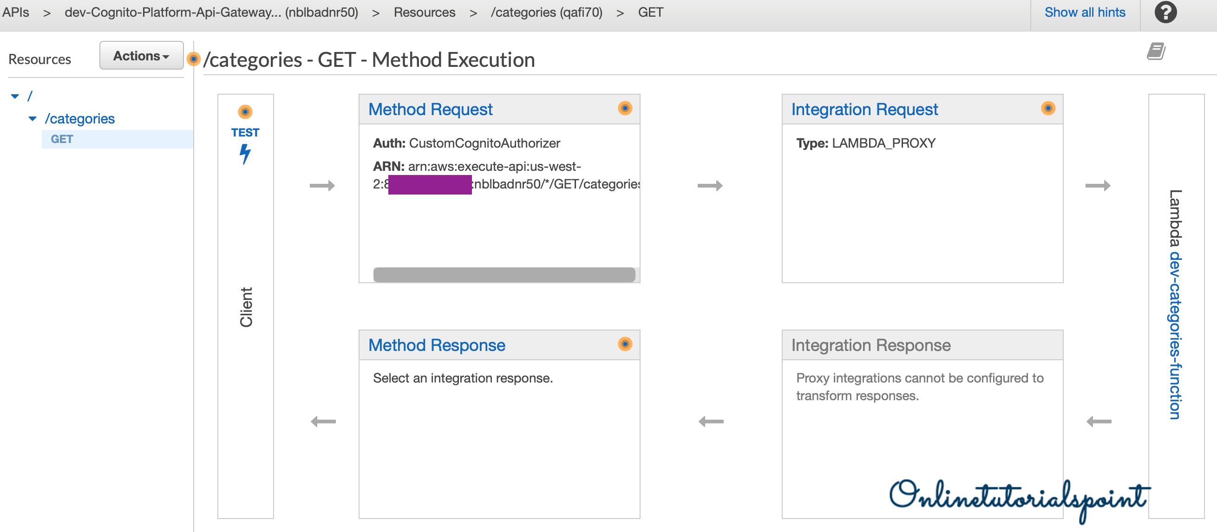Open the Actions dropdown menu

(141, 56)
